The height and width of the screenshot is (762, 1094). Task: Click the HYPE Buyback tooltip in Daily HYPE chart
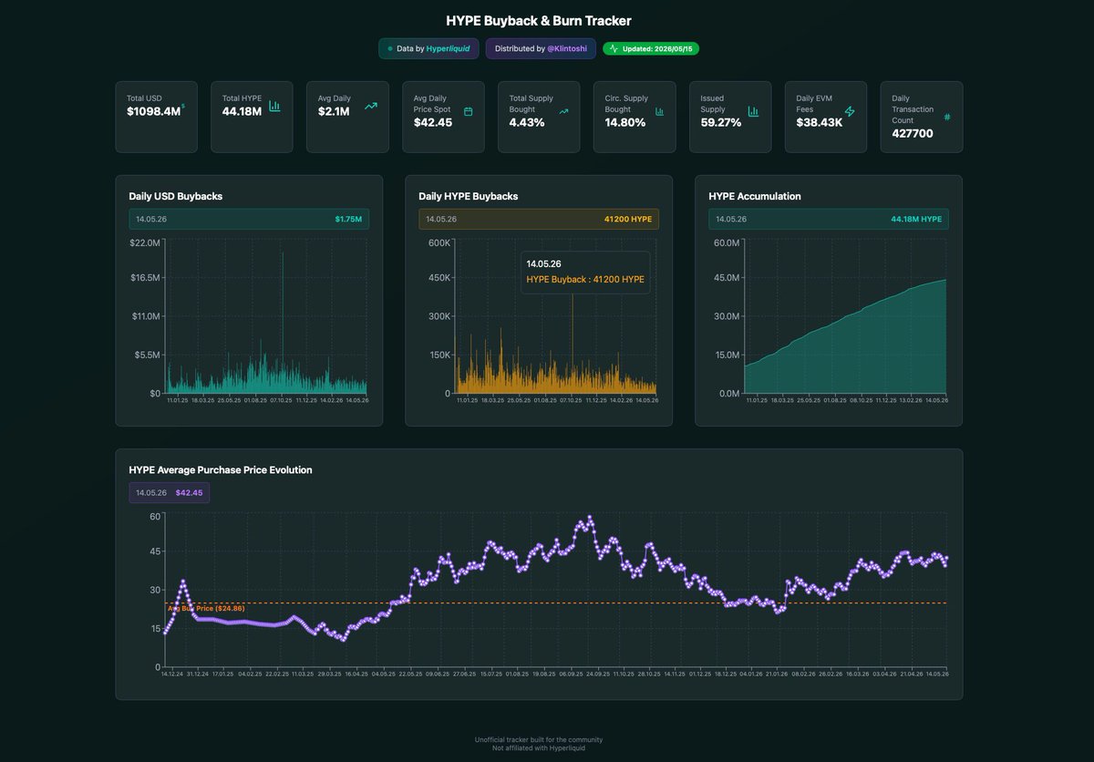(585, 272)
